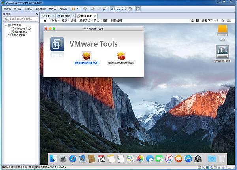This screenshot has height=170, width=237.
Task: Enter full screen mode via toolbar icon
Action: pyautogui.click(x=124, y=9)
